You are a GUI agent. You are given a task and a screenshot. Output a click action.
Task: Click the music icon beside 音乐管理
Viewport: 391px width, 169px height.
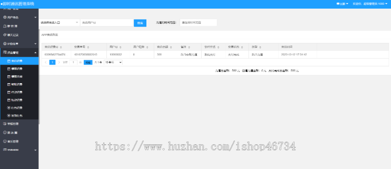point(4,141)
